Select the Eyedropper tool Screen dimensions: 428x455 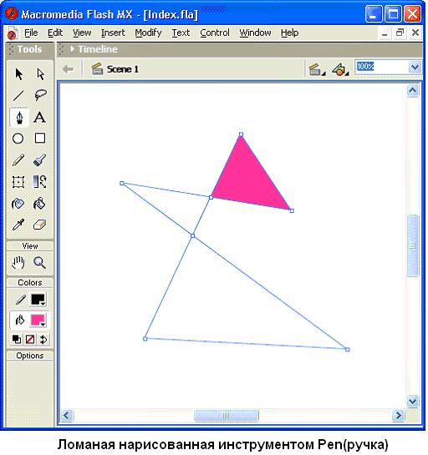click(x=18, y=225)
